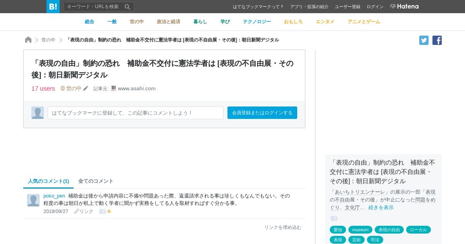The width and height of the screenshot is (465, 244).
Task: Click ログイン in the header
Action: click(x=375, y=7)
